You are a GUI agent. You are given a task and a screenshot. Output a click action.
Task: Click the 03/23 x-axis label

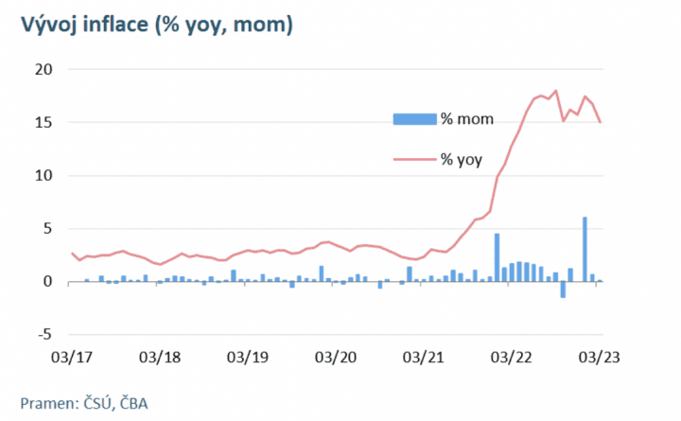[600, 357]
